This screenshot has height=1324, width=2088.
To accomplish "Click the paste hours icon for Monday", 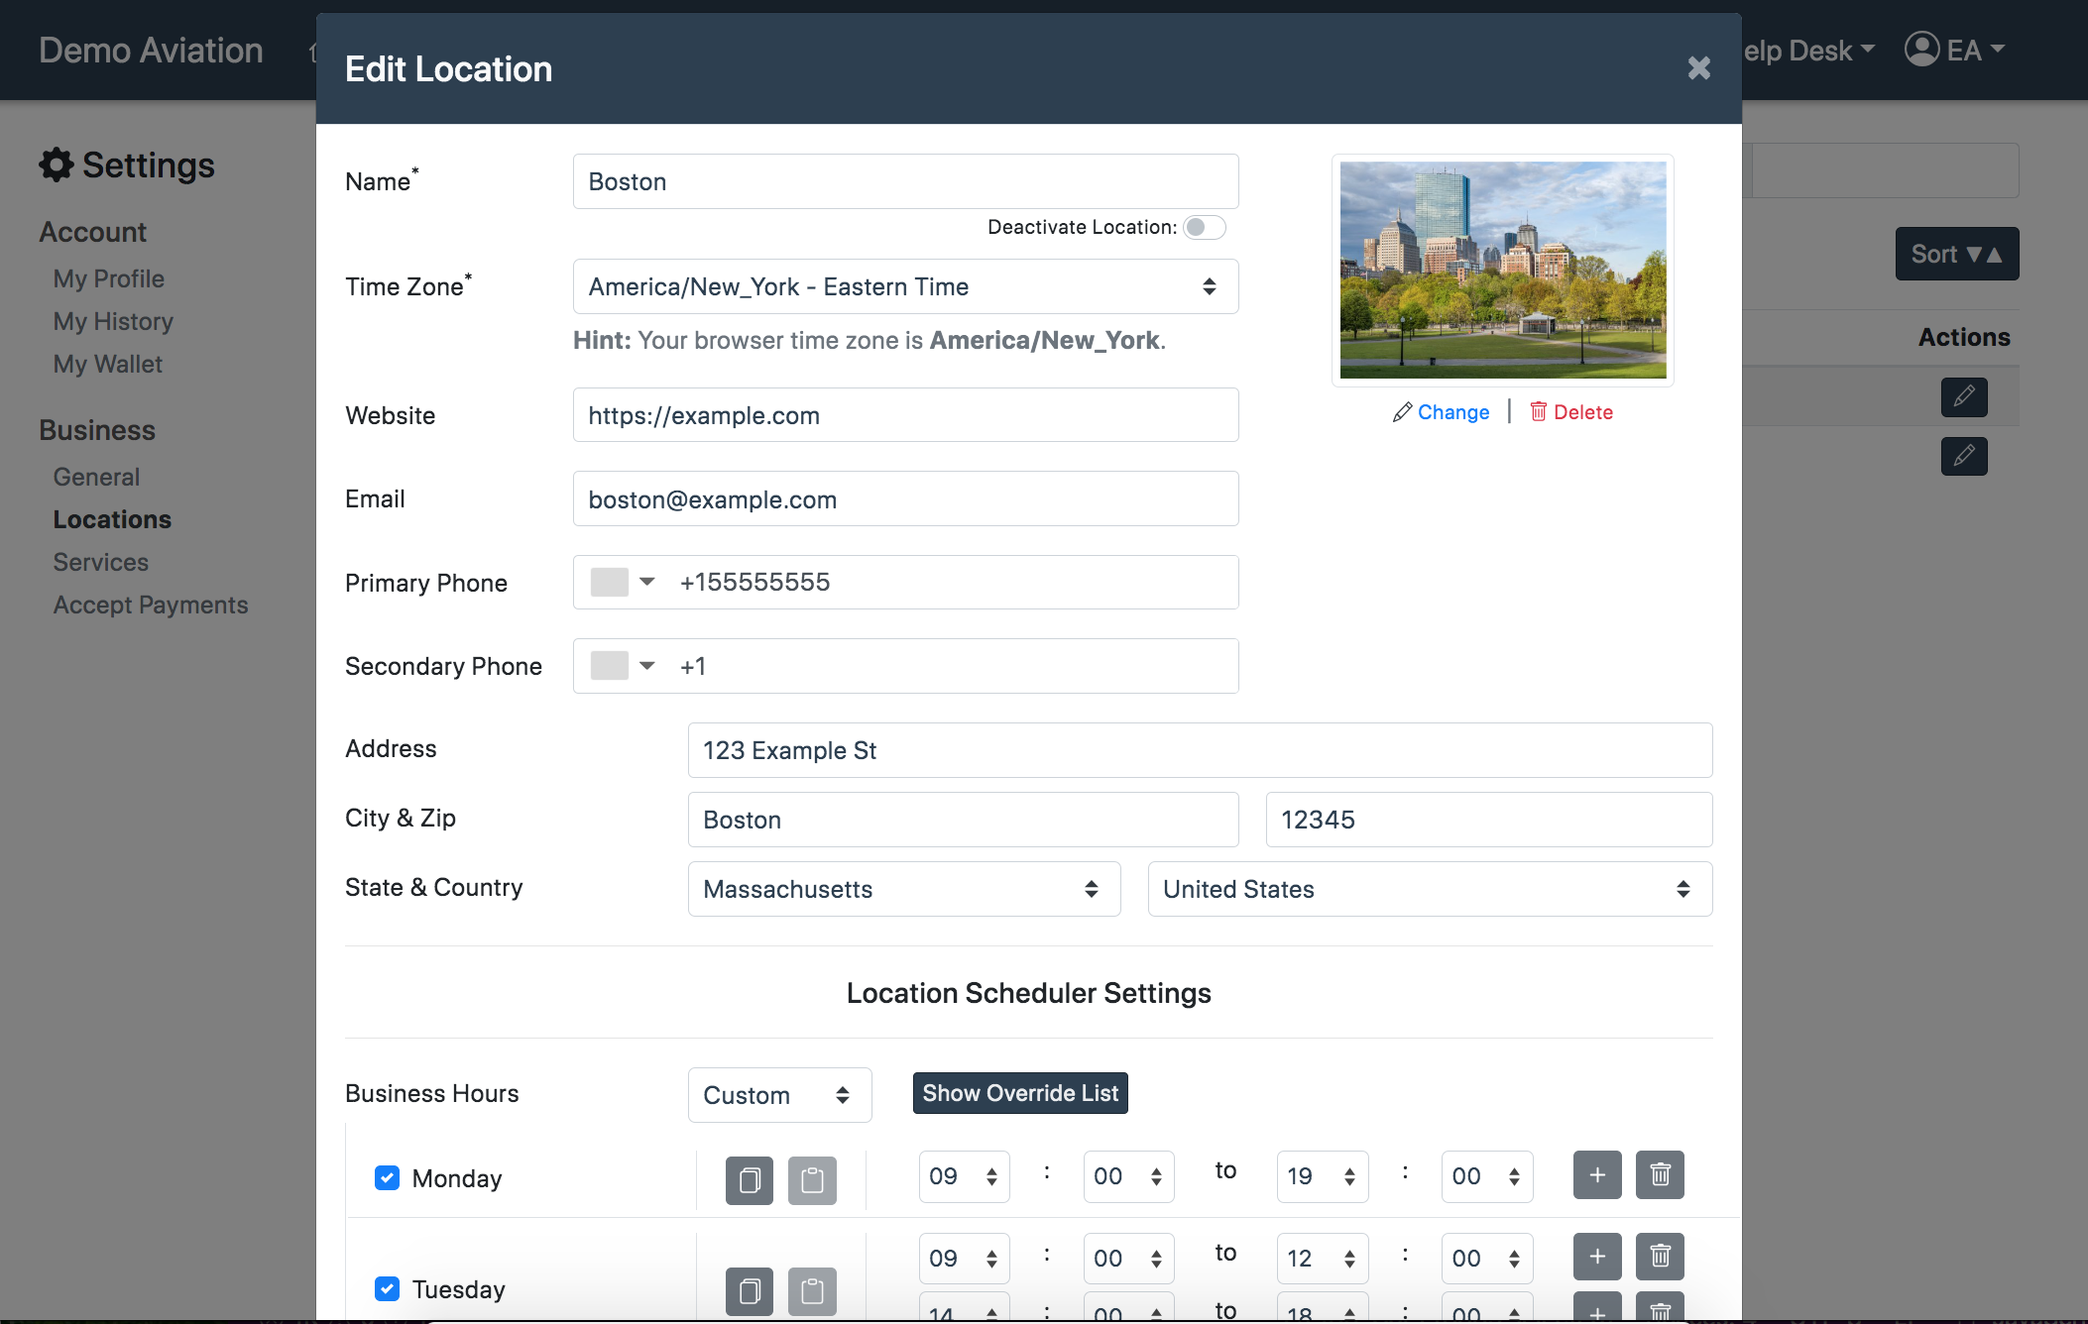I will (812, 1179).
